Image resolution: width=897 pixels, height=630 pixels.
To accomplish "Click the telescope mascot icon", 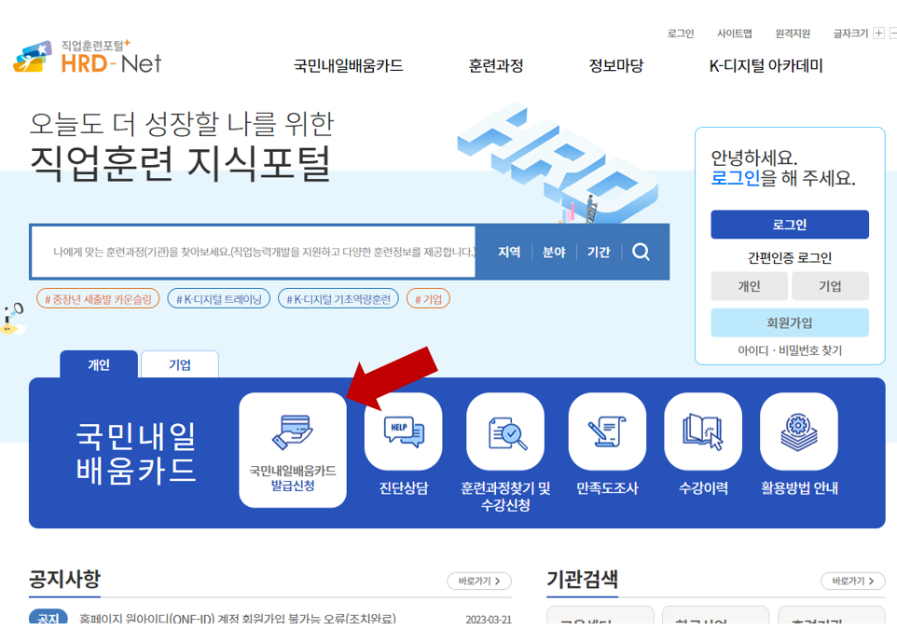I will tap(12, 319).
